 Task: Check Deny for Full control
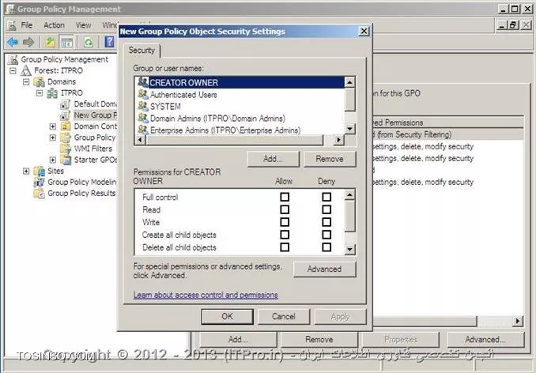point(327,197)
